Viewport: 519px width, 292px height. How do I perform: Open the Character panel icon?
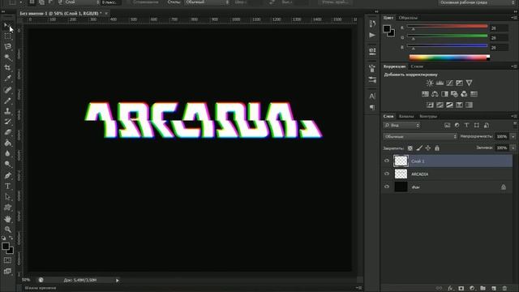pyautogui.click(x=372, y=96)
